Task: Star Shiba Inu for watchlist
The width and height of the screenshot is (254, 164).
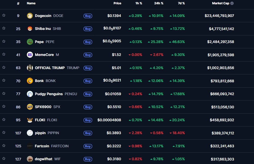Action: pyautogui.click(x=4, y=28)
